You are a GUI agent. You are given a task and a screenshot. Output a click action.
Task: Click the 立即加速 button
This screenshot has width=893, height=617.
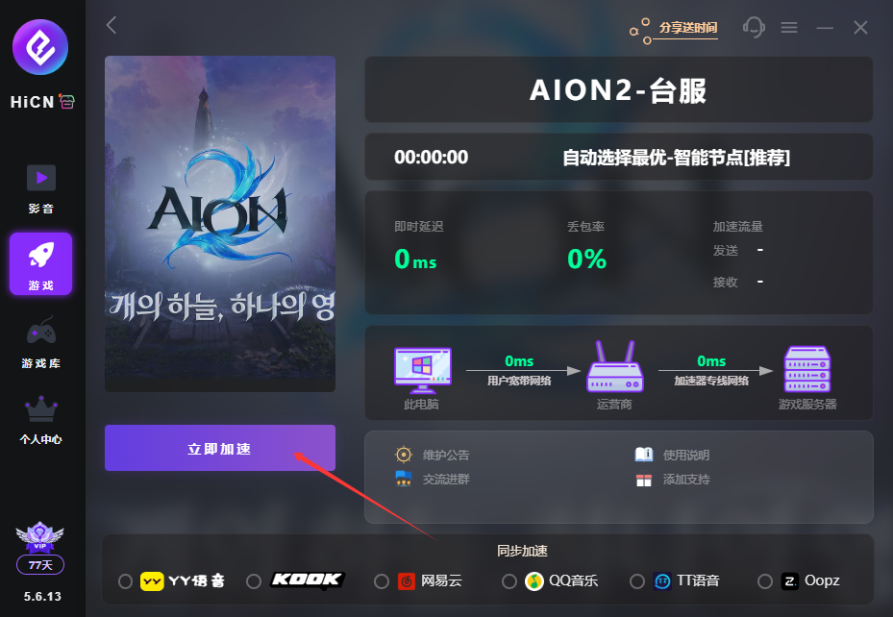tap(220, 448)
